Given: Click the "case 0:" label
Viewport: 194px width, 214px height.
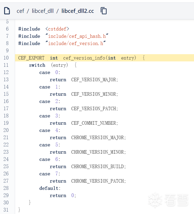Looking at the screenshot, I should tap(50, 72).
